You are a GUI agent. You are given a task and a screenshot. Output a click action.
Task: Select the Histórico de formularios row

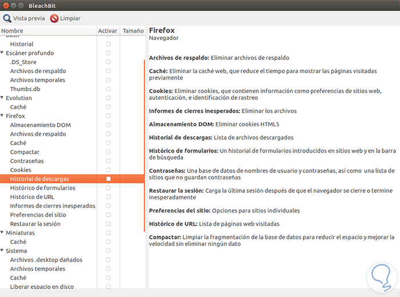(72, 188)
